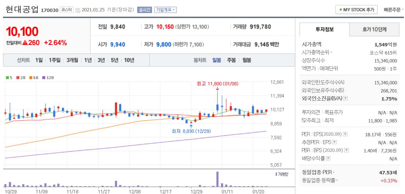
Task: Click the red up-triangle next to 260
Action: pos(25,43)
